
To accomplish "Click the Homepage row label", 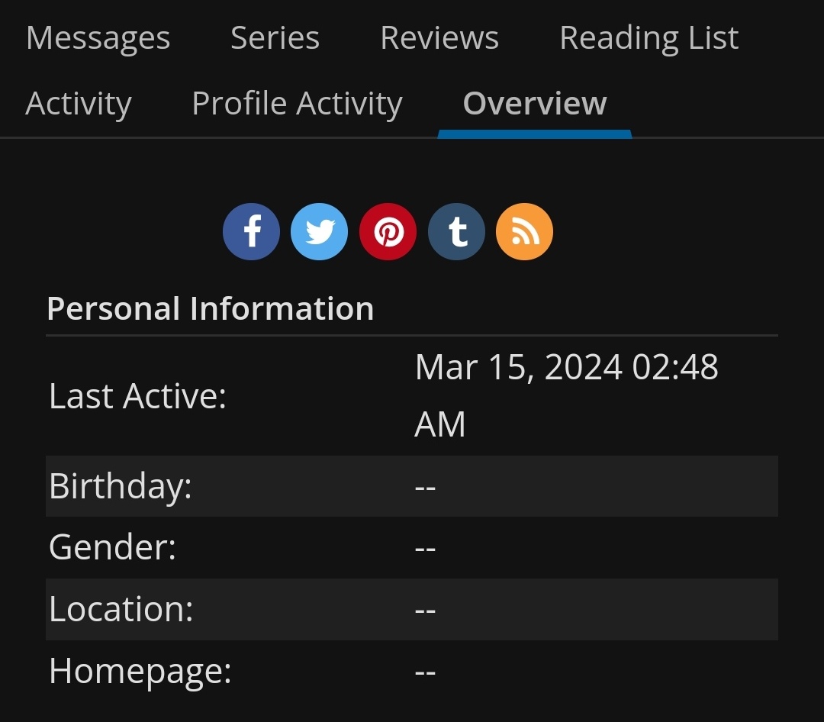I will tap(140, 671).
